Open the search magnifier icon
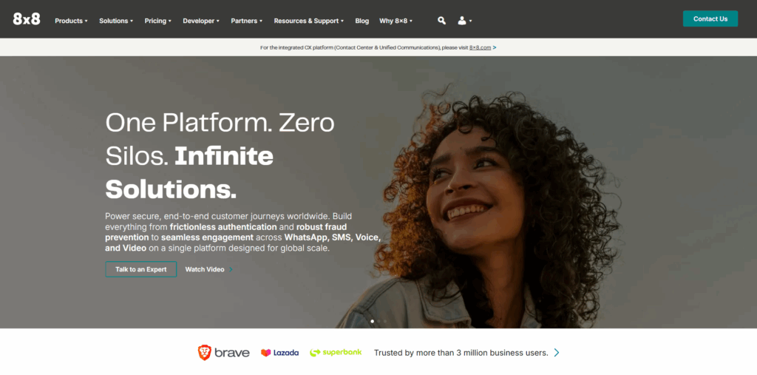This screenshot has height=375, width=757. tap(441, 21)
